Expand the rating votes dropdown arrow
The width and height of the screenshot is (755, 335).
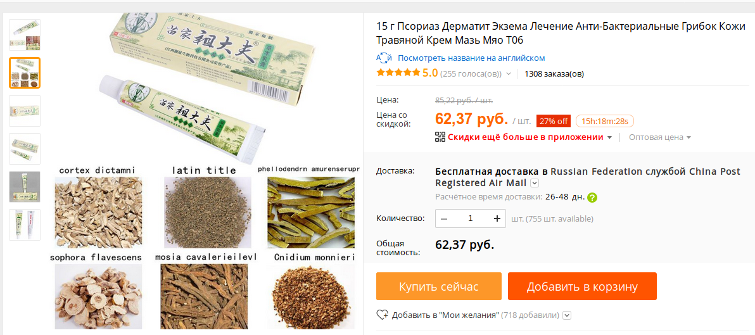[509, 74]
